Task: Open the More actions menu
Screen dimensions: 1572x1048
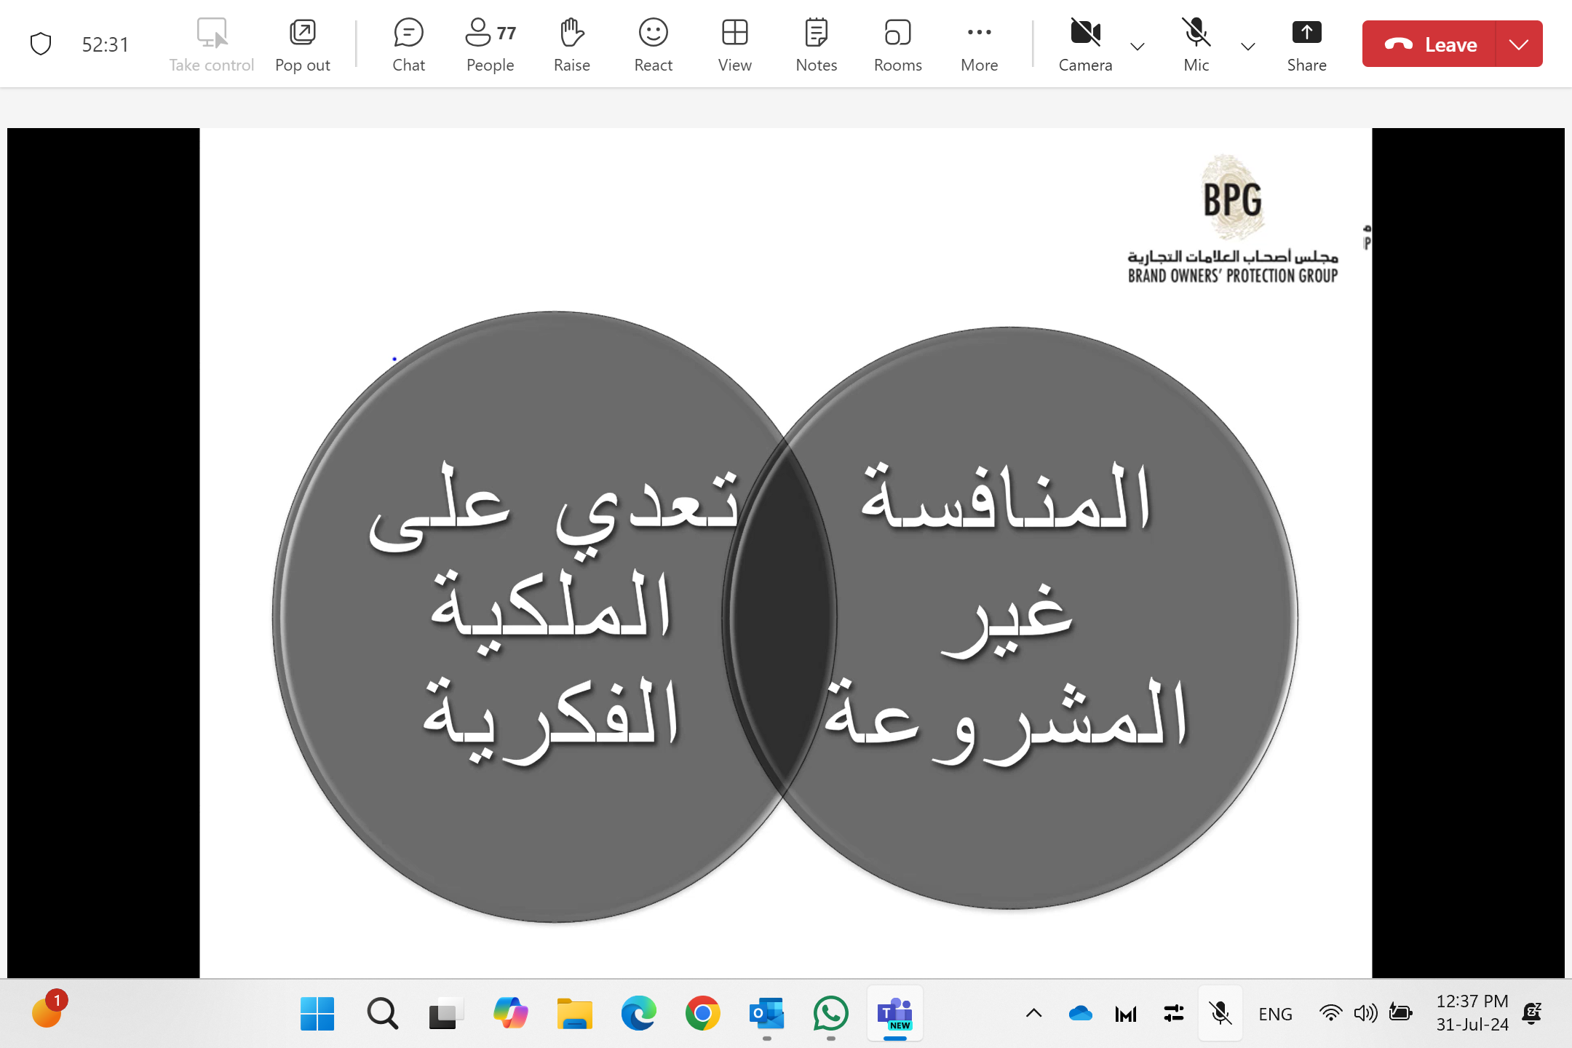Action: [x=979, y=45]
